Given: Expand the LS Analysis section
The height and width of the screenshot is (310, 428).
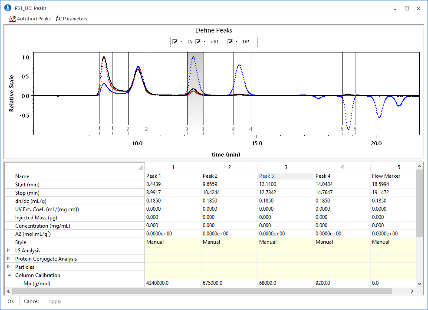Looking at the screenshot, I should 9,251.
